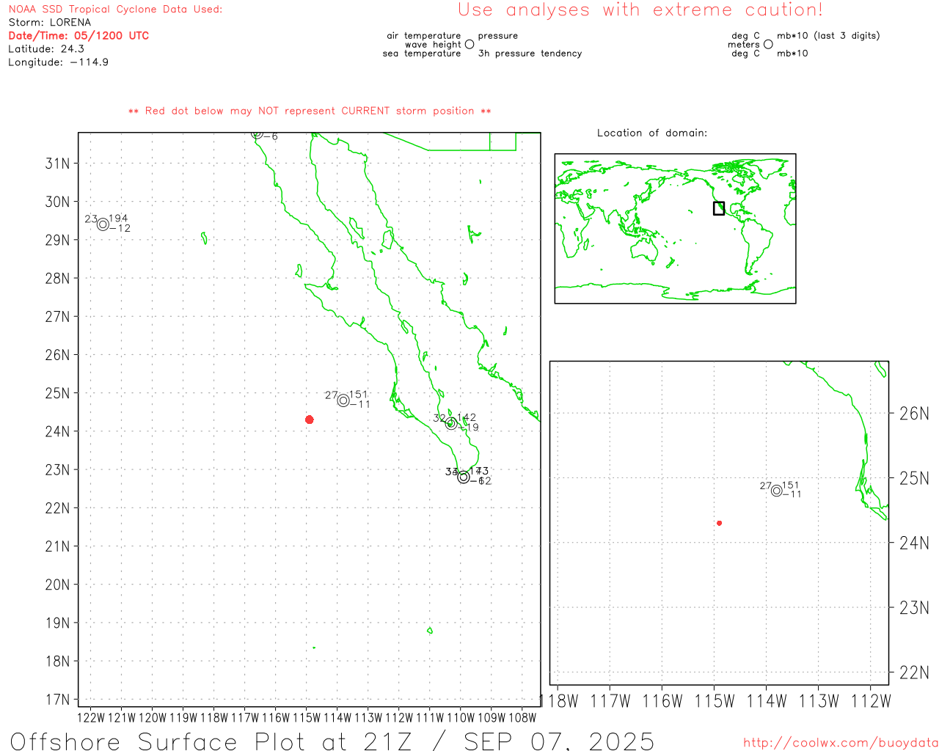
Task: Click the world locator thumbnail map
Action: (675, 229)
